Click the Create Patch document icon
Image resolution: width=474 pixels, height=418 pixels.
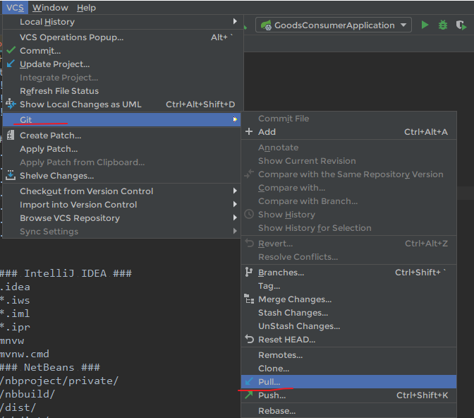11,135
